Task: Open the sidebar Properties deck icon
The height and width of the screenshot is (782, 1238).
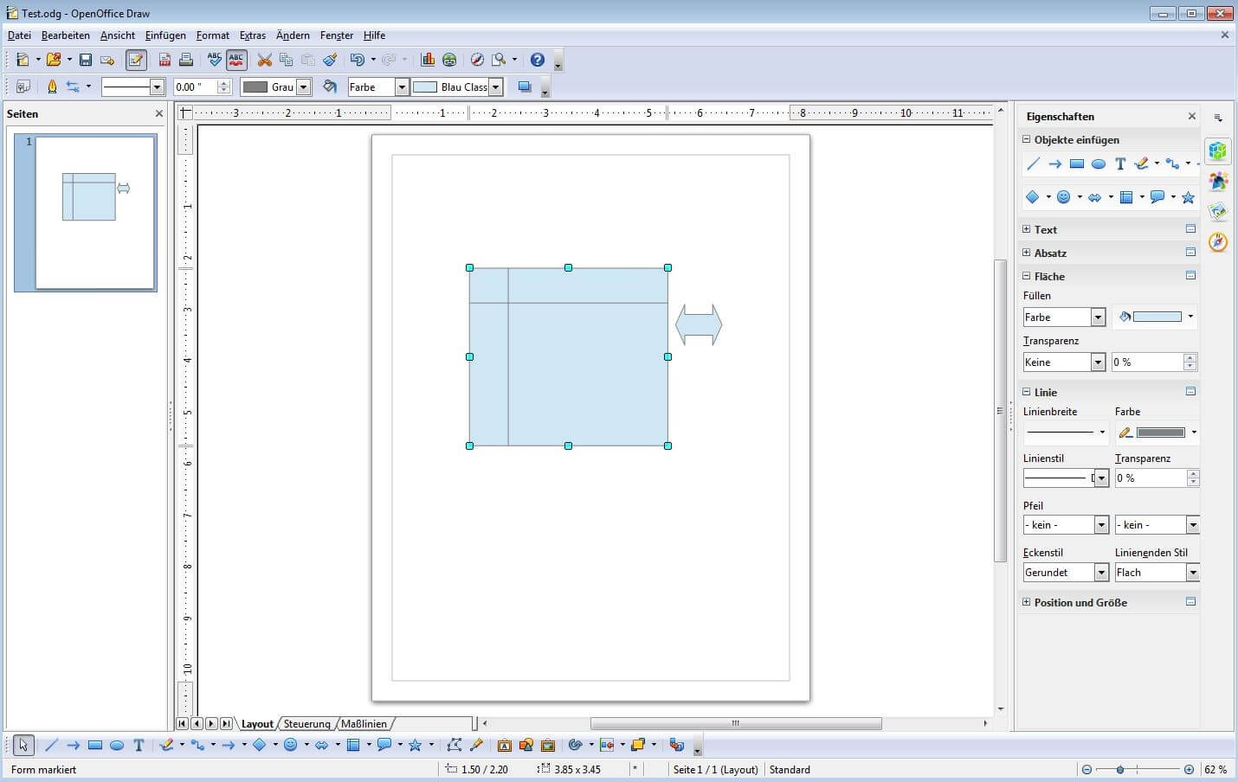Action: point(1218,151)
